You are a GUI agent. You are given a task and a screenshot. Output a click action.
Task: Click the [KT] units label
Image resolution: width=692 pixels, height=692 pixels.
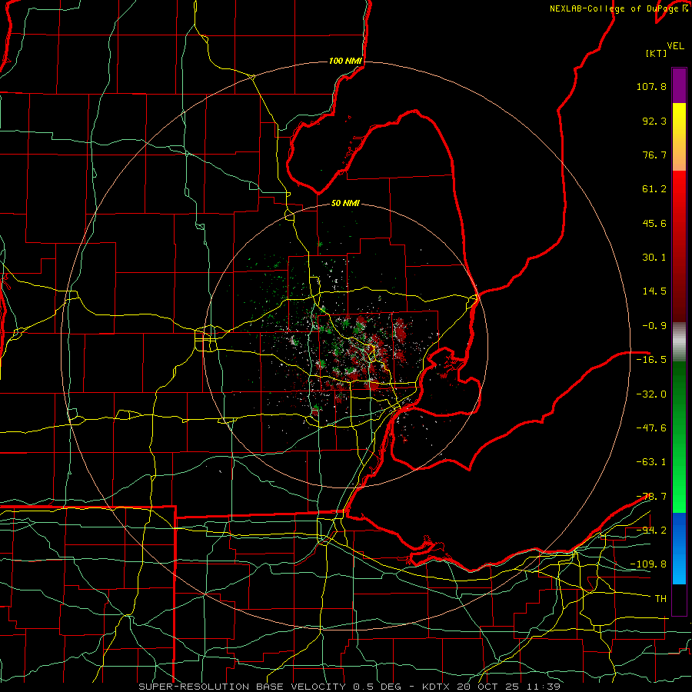[x=657, y=53]
